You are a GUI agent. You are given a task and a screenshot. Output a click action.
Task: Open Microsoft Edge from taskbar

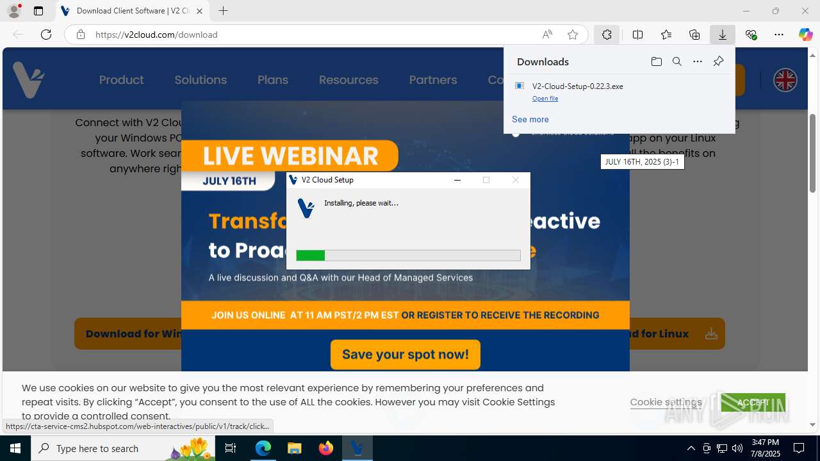(263, 448)
